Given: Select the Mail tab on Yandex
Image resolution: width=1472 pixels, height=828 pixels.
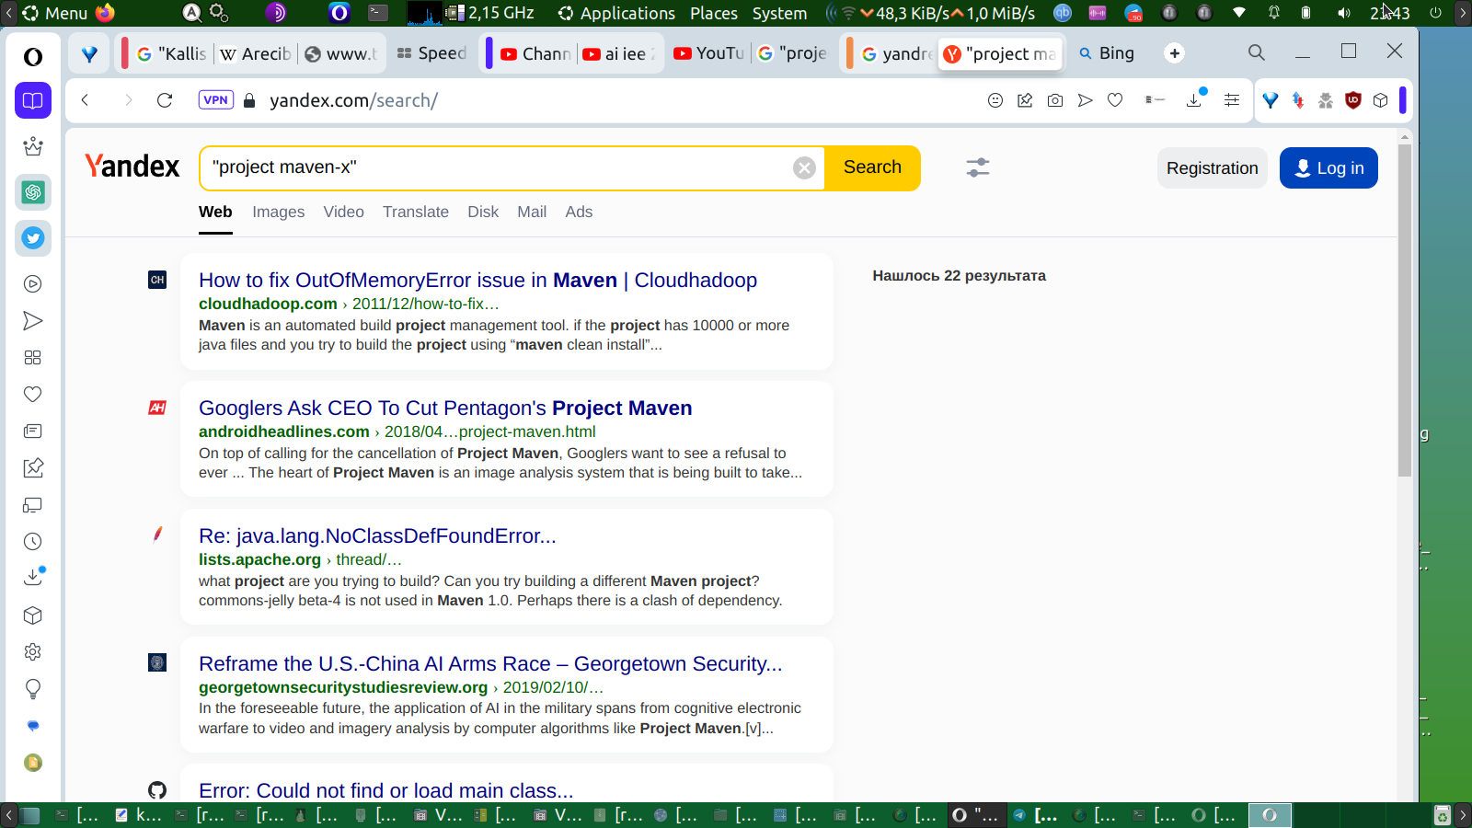Looking at the screenshot, I should (532, 213).
